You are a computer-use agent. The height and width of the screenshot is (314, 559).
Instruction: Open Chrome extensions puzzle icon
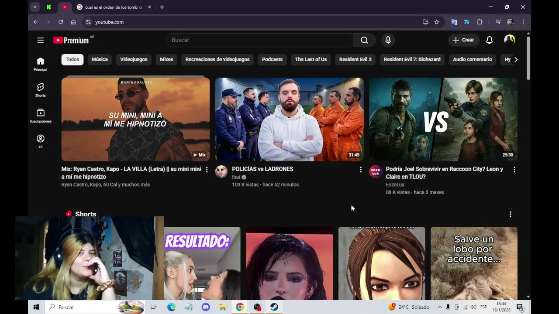click(x=480, y=22)
